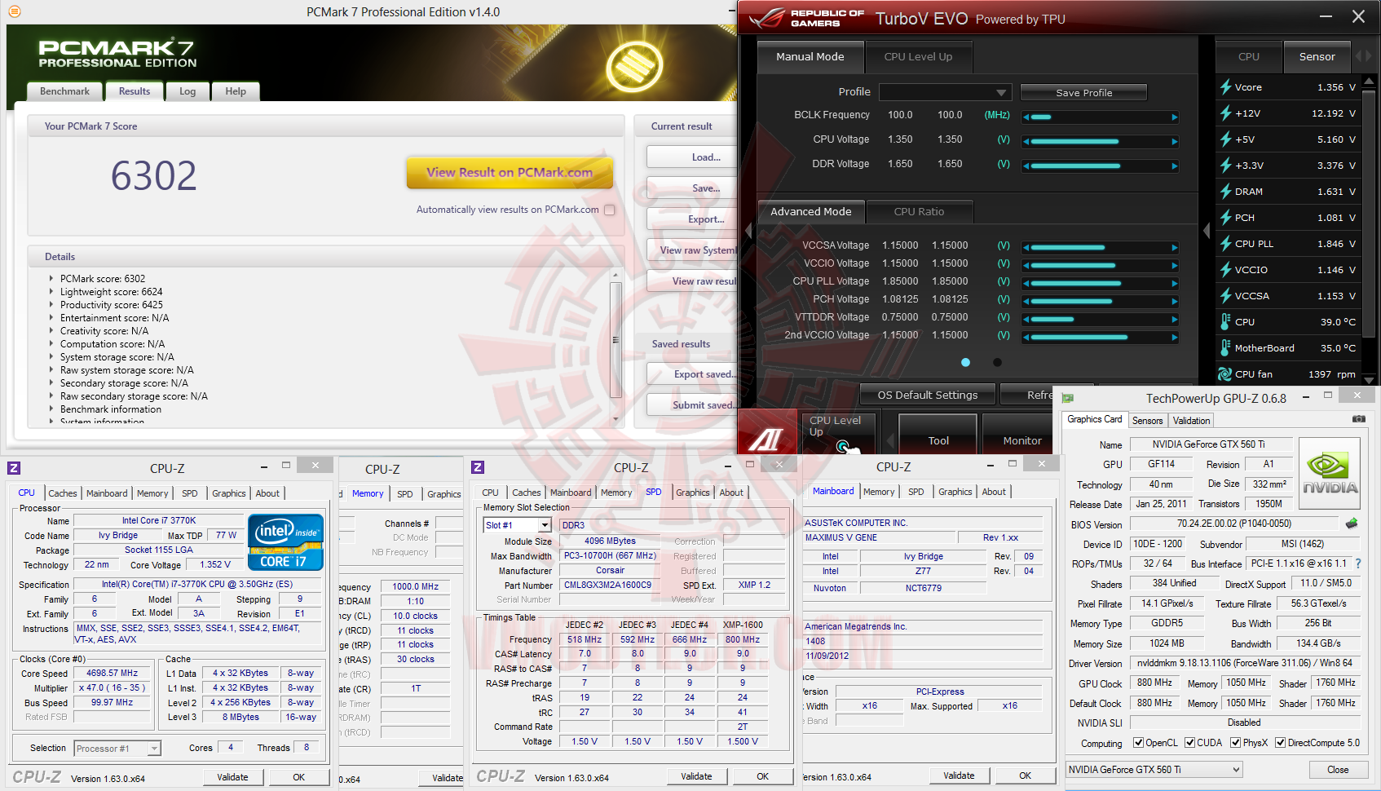Image resolution: width=1381 pixels, height=791 pixels.
Task: Expand the Entertainment score: N/A row
Action: click(51, 317)
